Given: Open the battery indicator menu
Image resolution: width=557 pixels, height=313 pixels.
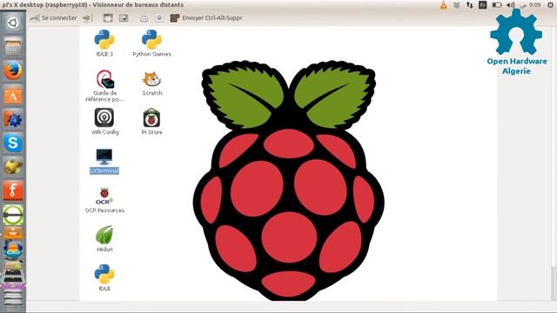Looking at the screenshot, I should tap(497, 5).
